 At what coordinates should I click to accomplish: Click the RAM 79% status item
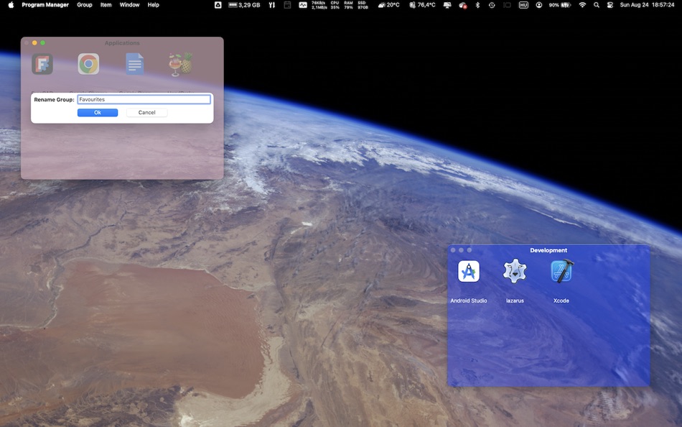point(348,5)
